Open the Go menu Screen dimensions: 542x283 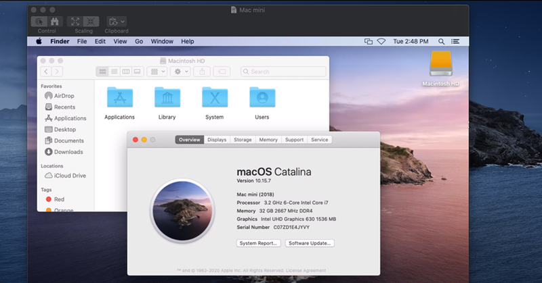coord(139,41)
